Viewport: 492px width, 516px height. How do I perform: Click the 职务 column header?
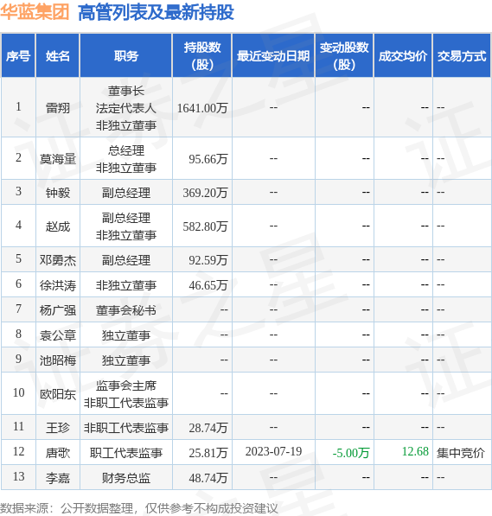coord(125,55)
